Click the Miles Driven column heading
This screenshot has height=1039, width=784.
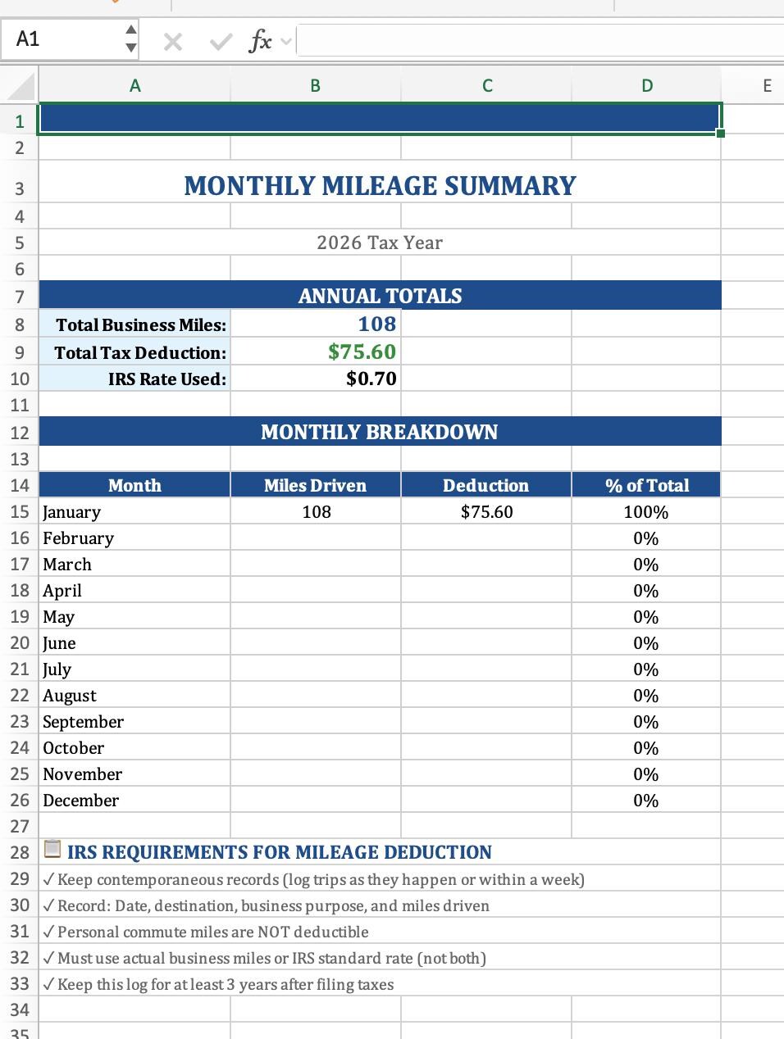[x=316, y=485]
